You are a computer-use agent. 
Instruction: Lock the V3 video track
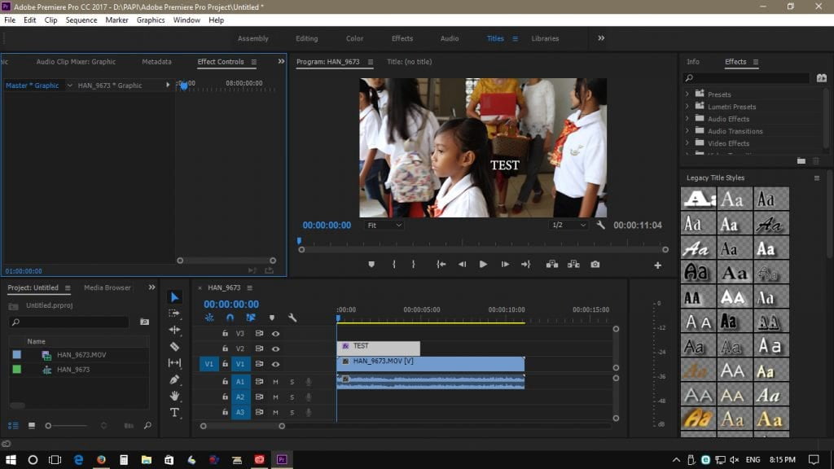click(224, 334)
